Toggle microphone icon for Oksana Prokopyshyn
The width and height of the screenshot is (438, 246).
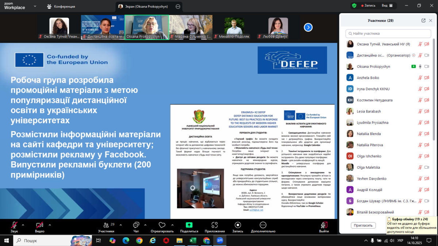(x=420, y=67)
